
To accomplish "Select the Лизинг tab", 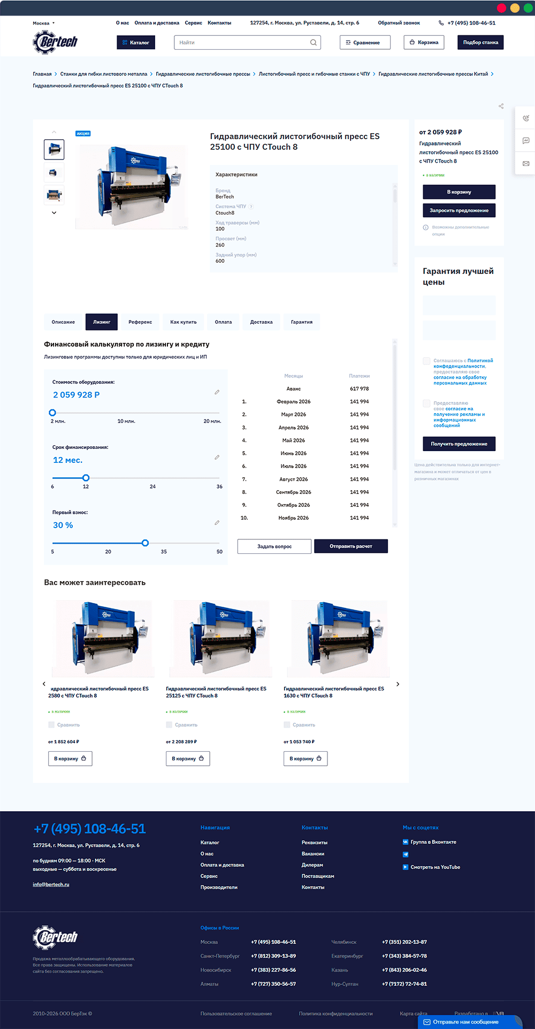I will [102, 322].
